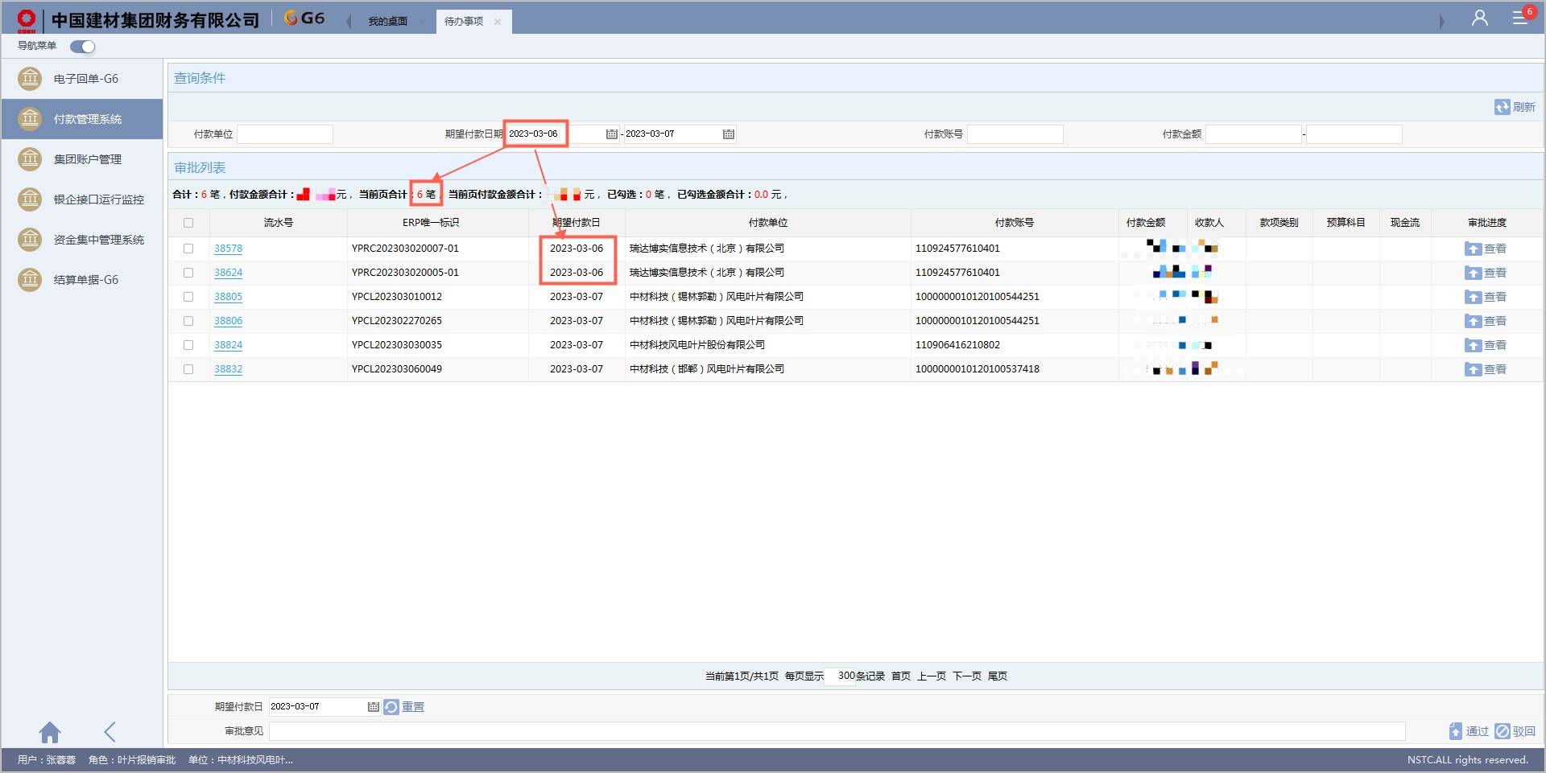
Task: Click the 付款账号 input field
Action: 1015,134
